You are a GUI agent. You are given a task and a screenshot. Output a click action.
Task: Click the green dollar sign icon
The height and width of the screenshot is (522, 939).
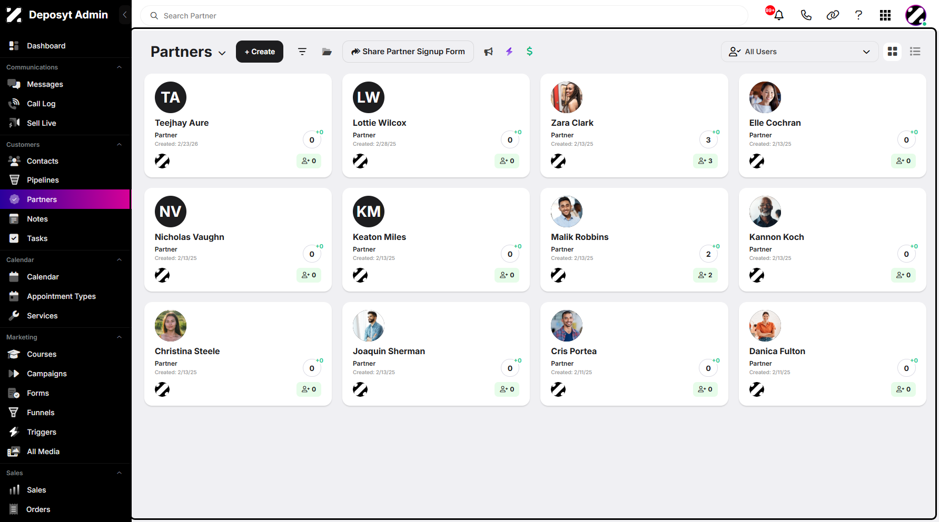[530, 51]
